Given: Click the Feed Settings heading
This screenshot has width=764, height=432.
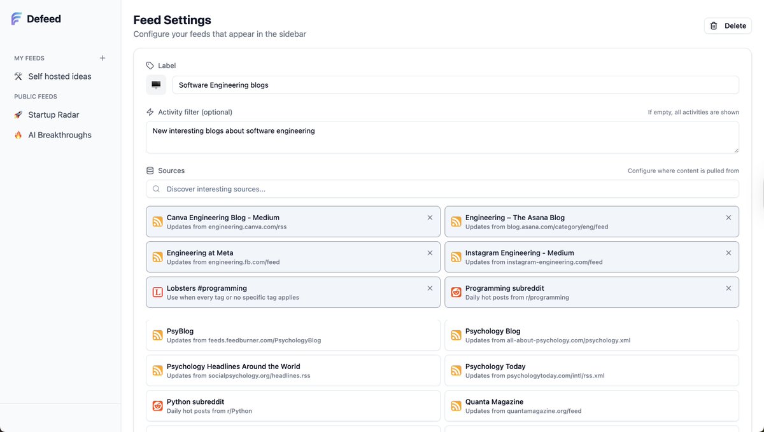Looking at the screenshot, I should click(172, 20).
